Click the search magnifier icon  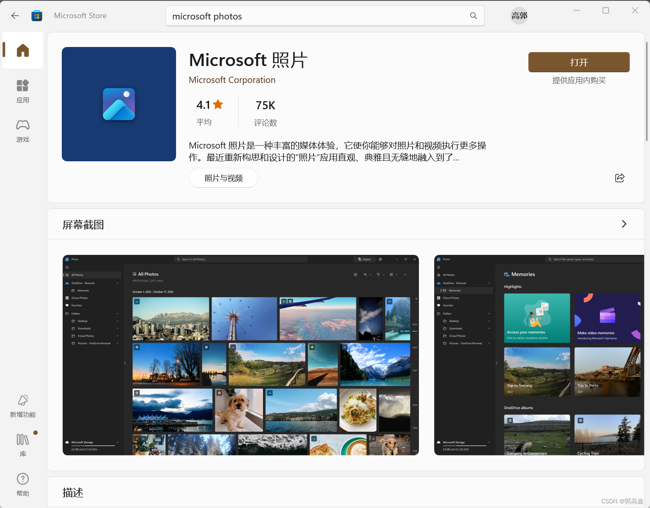(474, 16)
